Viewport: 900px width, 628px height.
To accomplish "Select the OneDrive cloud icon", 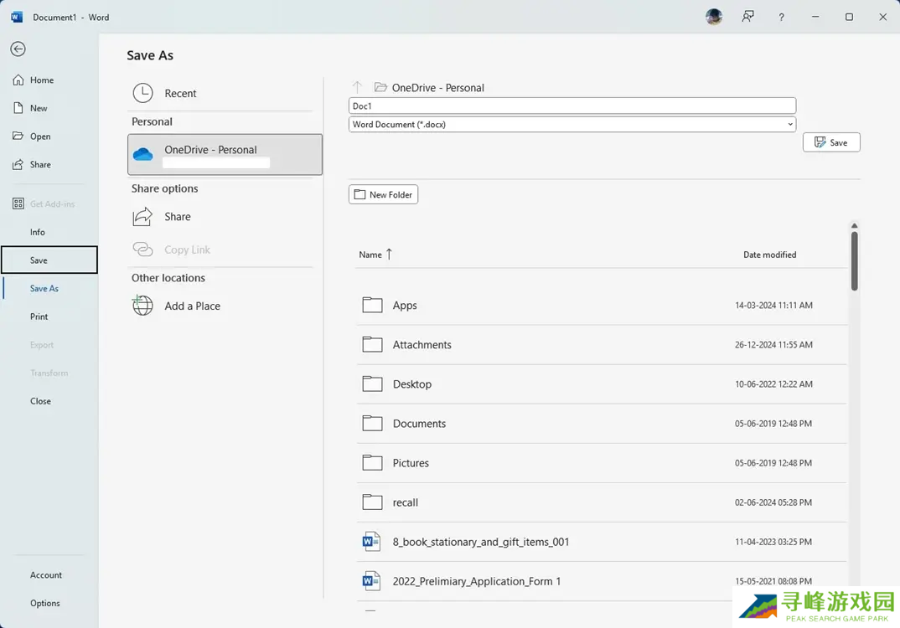I will 143,154.
